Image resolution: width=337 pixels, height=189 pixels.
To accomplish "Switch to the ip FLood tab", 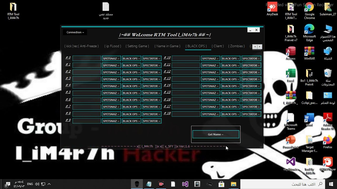I will 113,46.
